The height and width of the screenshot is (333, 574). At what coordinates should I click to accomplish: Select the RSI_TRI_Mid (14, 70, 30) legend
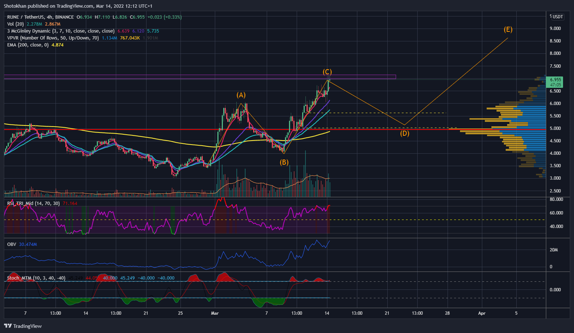(34, 203)
